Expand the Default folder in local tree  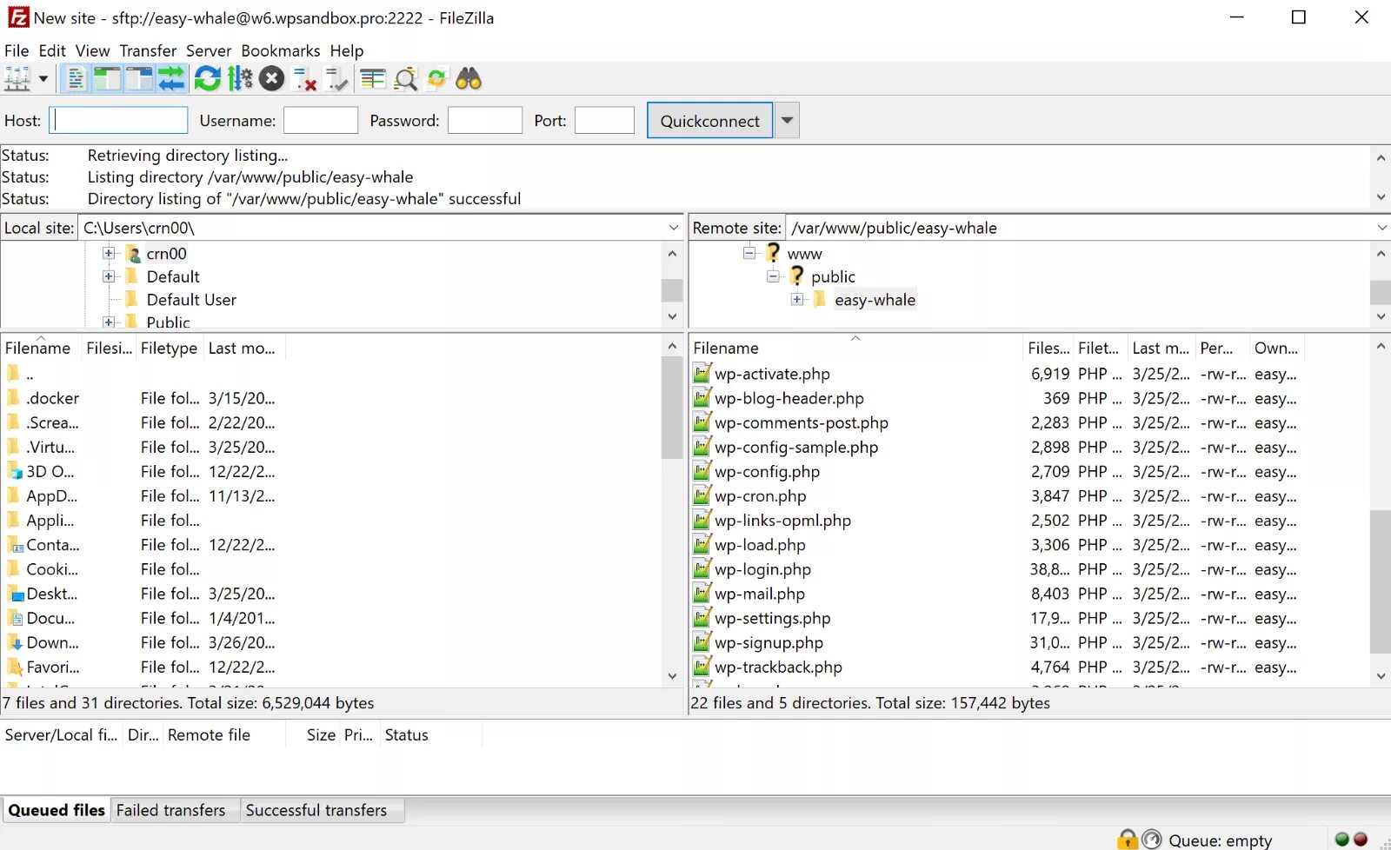[109, 276]
